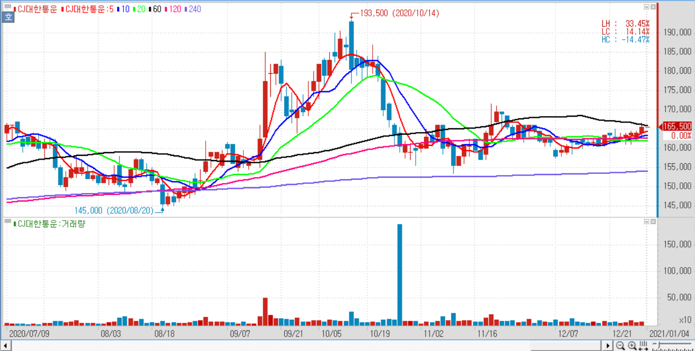The image size is (695, 351).
Task: Click the x10 volume multiplier label
Action: click(x=685, y=320)
